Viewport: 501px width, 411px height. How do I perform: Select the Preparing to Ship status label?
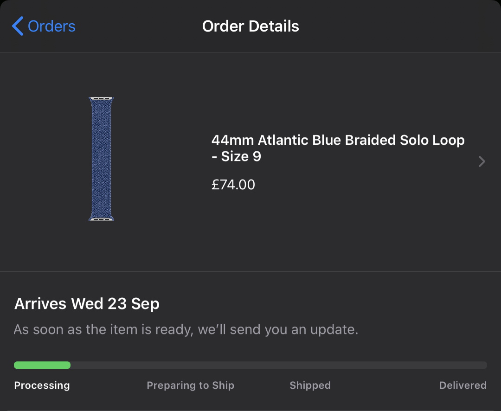tap(191, 385)
